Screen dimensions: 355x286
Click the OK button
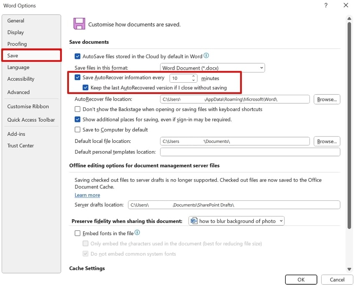301,279
